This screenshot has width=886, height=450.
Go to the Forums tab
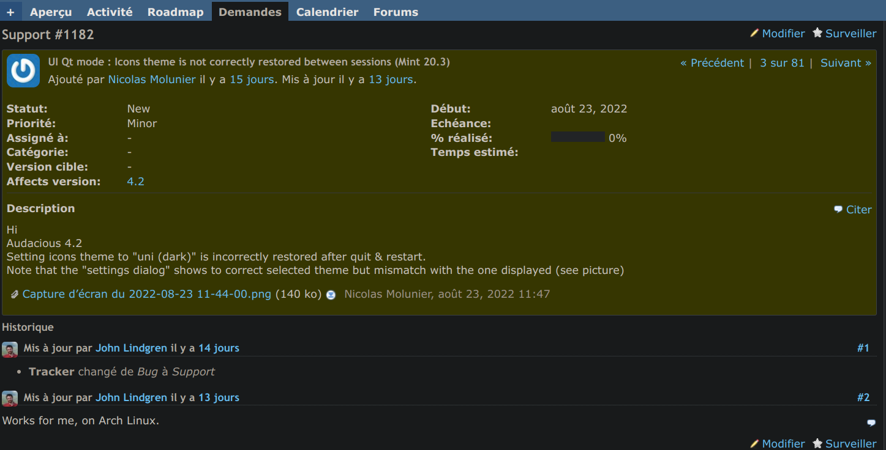pyautogui.click(x=396, y=12)
